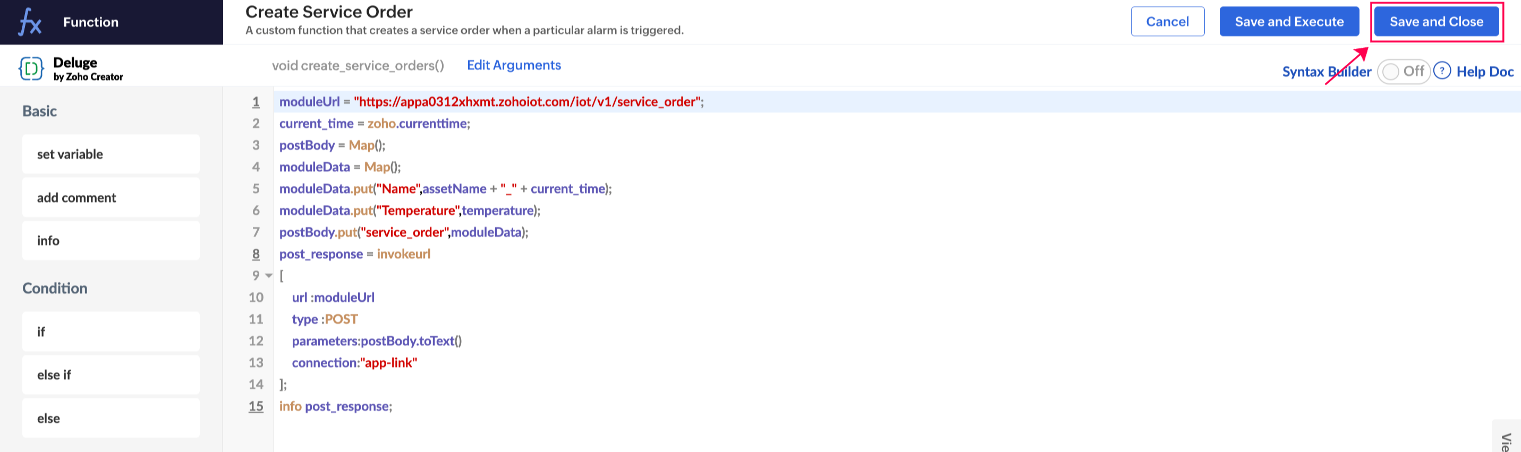Screen dimensions: 1521x452
Task: Click the function description text
Action: [465, 30]
